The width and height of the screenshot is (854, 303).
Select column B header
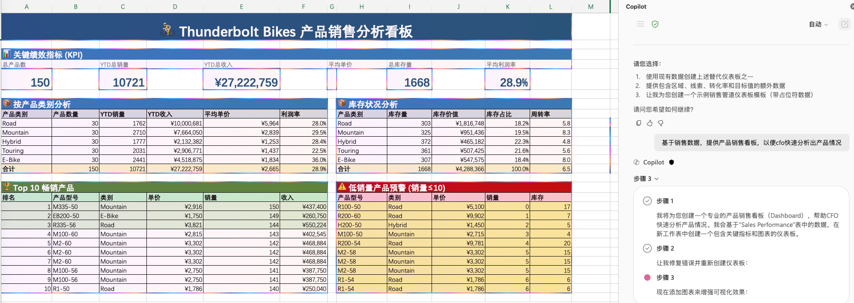tap(76, 6)
